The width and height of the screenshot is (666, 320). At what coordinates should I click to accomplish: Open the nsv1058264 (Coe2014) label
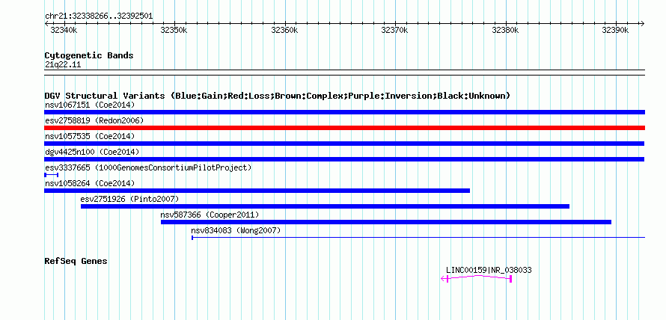[90, 183]
